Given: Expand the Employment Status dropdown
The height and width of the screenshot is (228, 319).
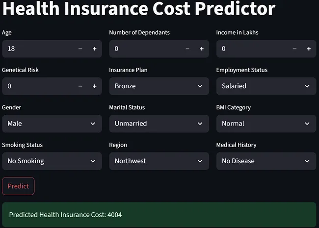Looking at the screenshot, I should pyautogui.click(x=266, y=86).
